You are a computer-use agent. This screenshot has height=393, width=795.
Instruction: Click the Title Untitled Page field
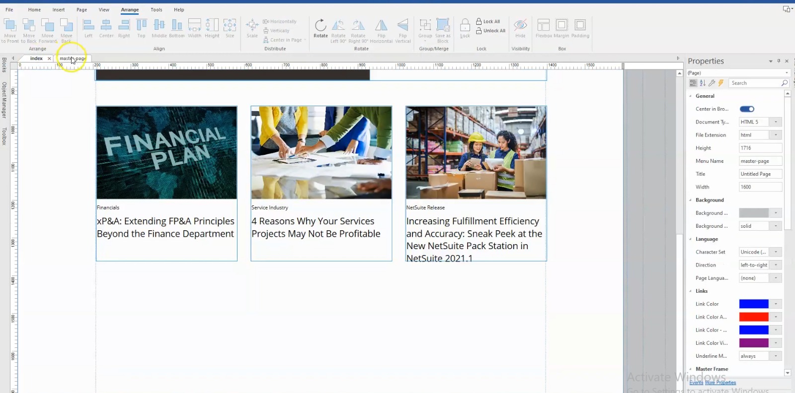coord(760,174)
